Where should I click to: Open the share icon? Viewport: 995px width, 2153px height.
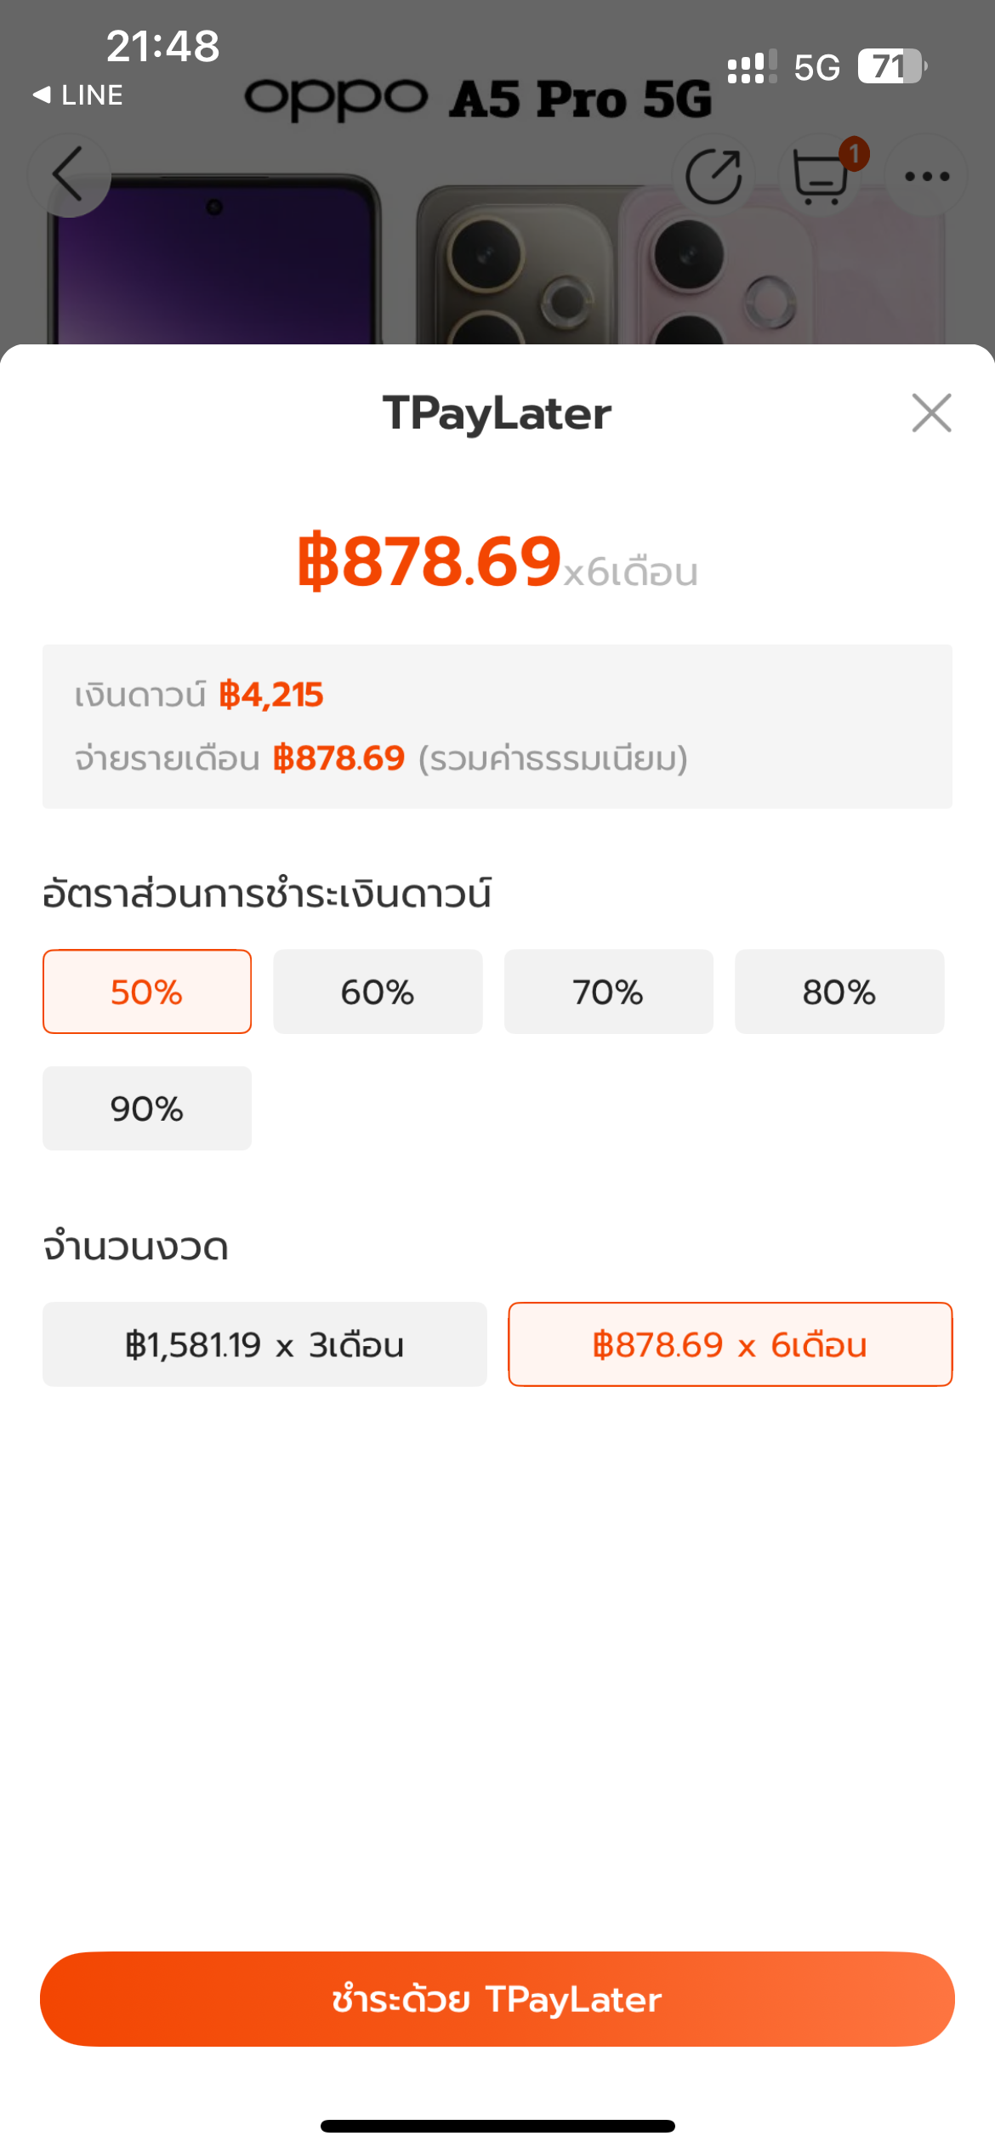tap(714, 176)
